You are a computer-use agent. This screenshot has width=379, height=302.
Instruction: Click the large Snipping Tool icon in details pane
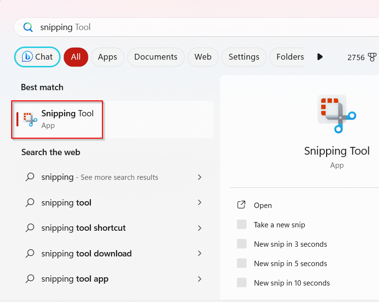click(x=337, y=114)
